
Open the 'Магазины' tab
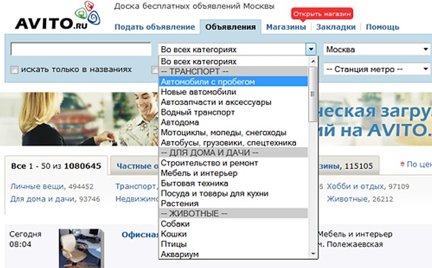pyautogui.click(x=286, y=27)
